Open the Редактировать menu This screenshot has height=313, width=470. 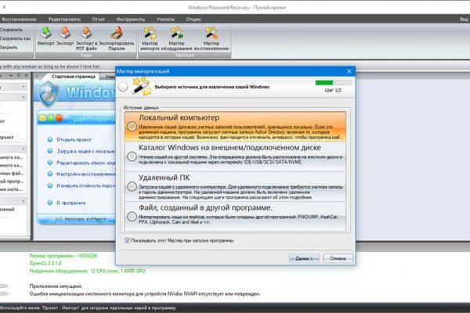pos(85,17)
